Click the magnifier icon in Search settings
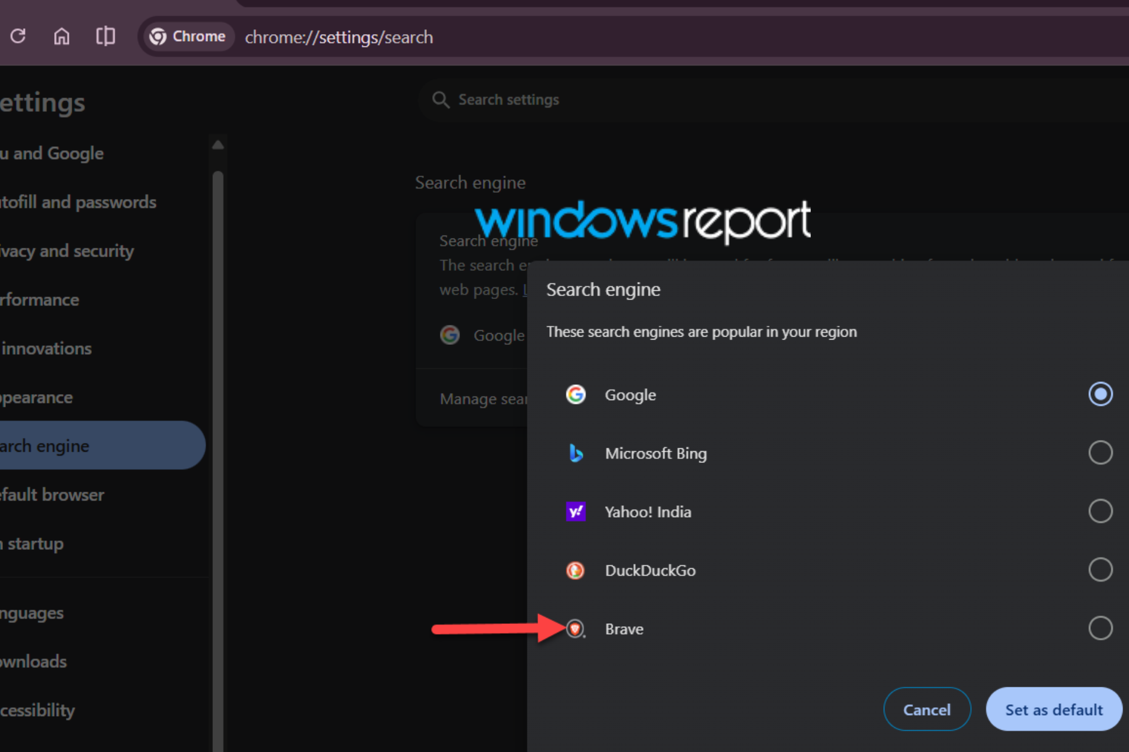Screen dimensions: 1129x752 440,100
